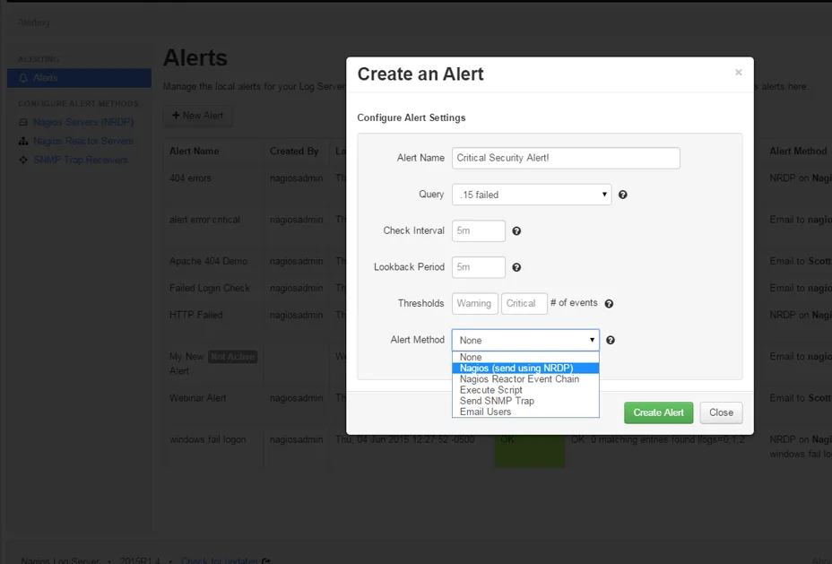Click the Not Active badge on My New Alert

click(x=233, y=357)
